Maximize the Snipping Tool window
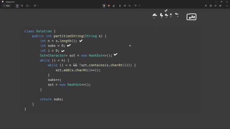This screenshot has width=230, height=129. [221, 2]
